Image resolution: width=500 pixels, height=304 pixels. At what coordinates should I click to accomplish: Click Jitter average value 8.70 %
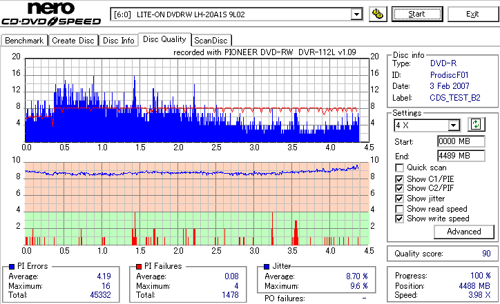(x=357, y=276)
